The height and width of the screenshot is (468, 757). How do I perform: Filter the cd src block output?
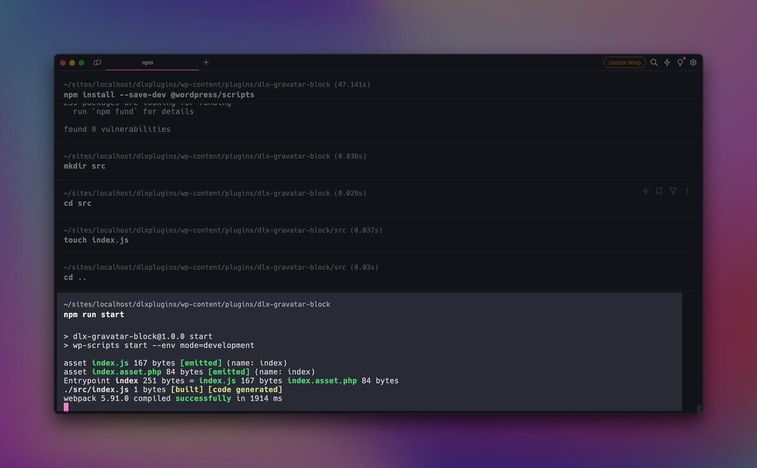pos(673,191)
